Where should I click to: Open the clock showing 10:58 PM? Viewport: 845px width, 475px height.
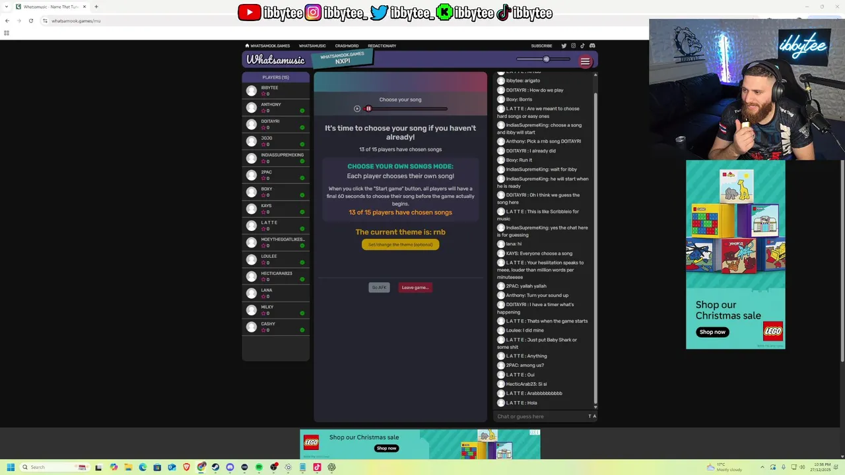click(x=822, y=467)
